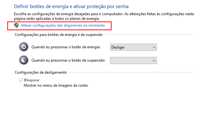
Task: Click the chevron arrow beside 'Desligar'
Action: coord(154,47)
